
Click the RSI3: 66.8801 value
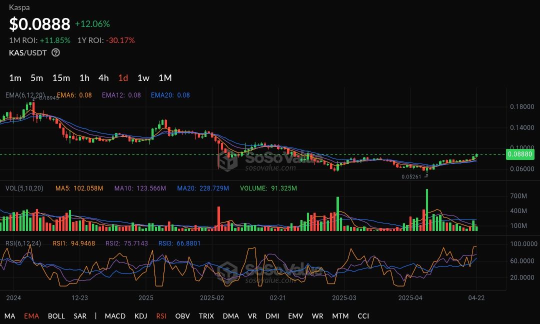[179, 243]
